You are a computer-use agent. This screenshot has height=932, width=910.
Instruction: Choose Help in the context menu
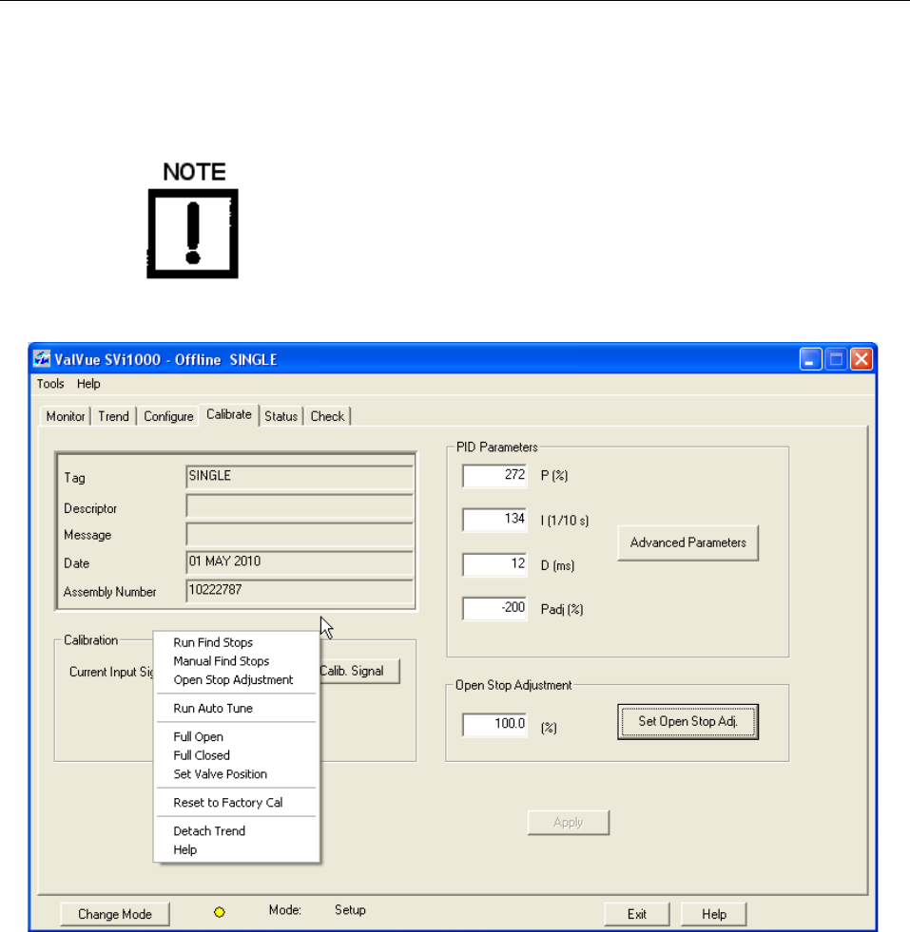[x=237, y=850]
